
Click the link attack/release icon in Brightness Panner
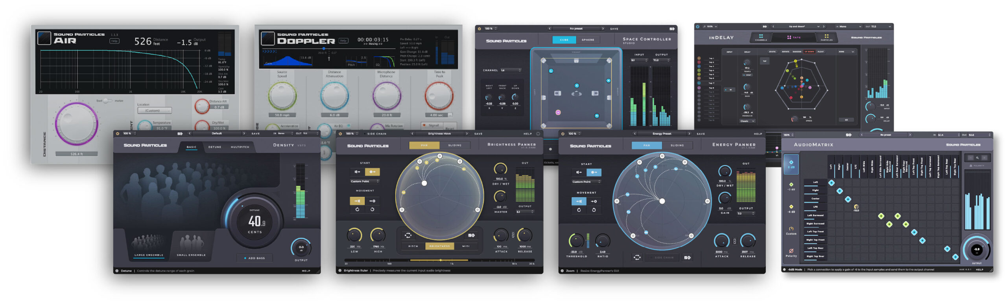513,235
